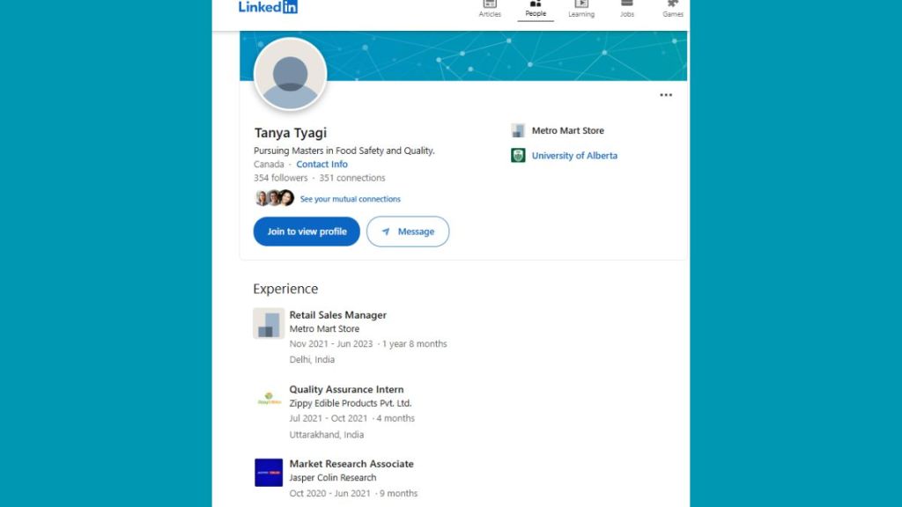Click Metro Mart Store logo under Experience
902x507 pixels.
click(x=269, y=323)
